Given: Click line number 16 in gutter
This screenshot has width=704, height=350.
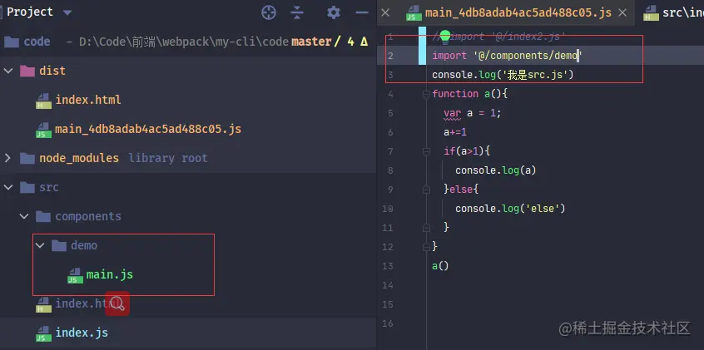Looking at the screenshot, I should click(388, 323).
